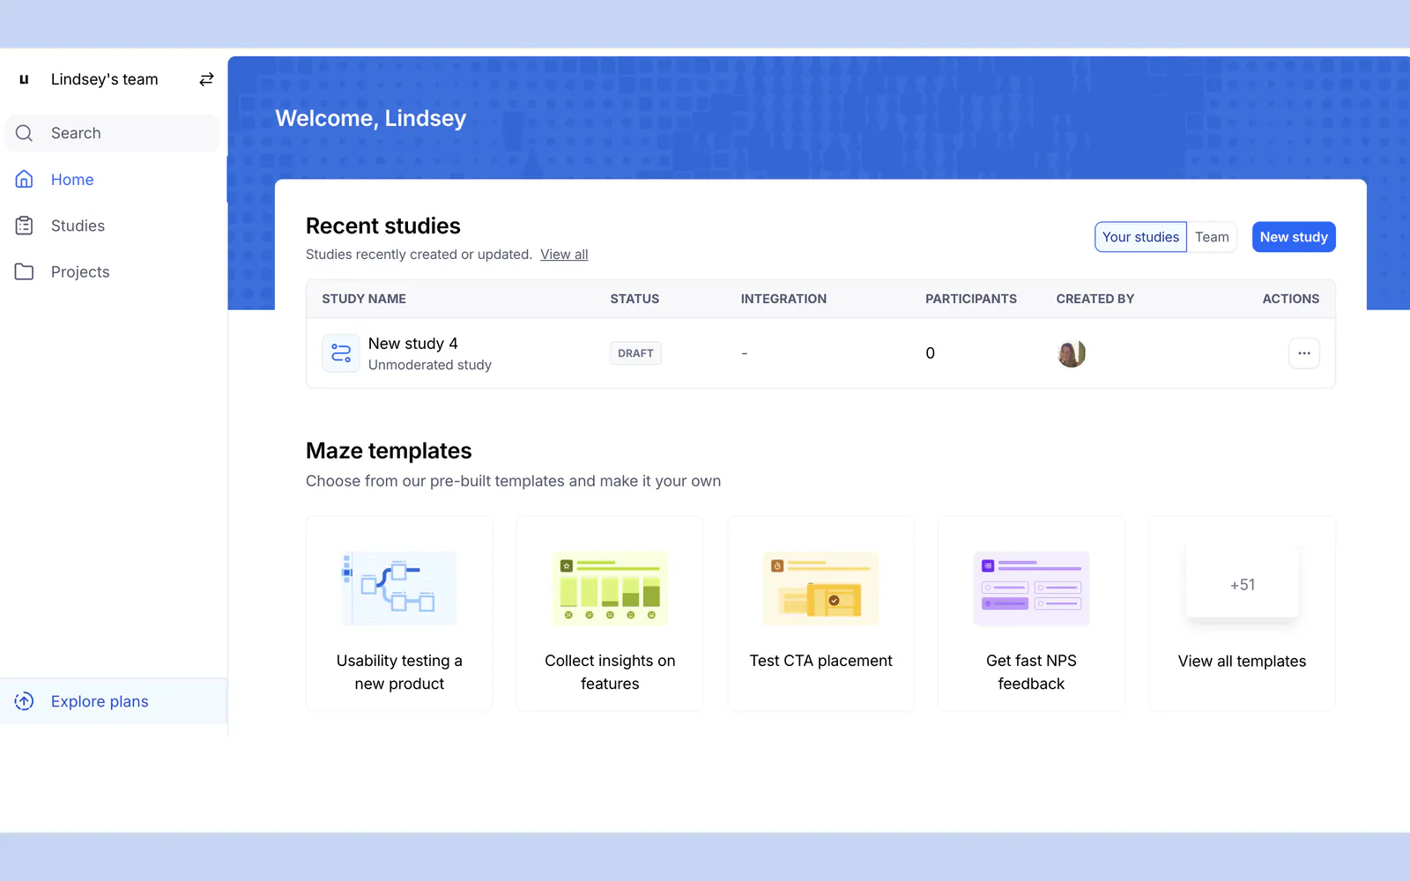The width and height of the screenshot is (1410, 881).
Task: Click the Usability testing template illustration
Action: (x=399, y=589)
